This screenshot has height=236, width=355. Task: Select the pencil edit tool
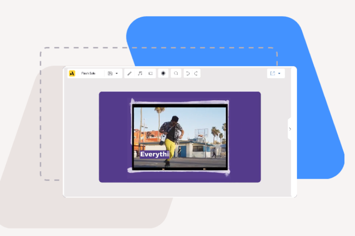(130, 73)
